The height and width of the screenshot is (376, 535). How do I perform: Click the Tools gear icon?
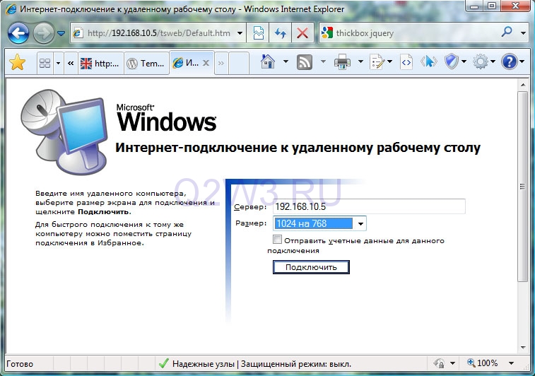[x=481, y=62]
